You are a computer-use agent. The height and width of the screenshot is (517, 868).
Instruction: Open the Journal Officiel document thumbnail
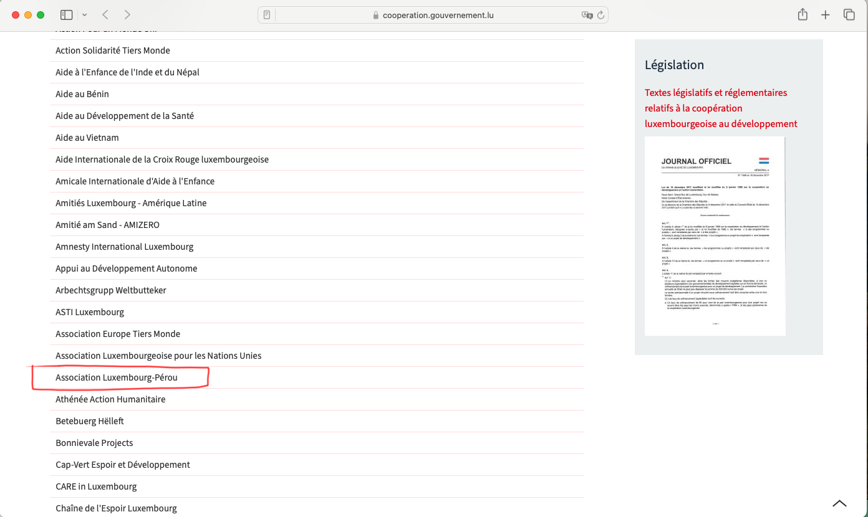point(715,236)
